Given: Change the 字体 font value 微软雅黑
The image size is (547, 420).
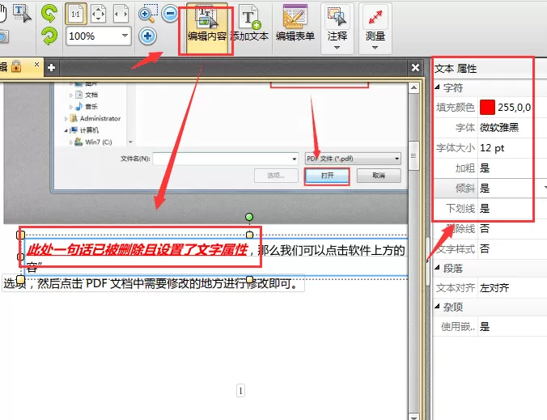Looking at the screenshot, I should point(499,128).
